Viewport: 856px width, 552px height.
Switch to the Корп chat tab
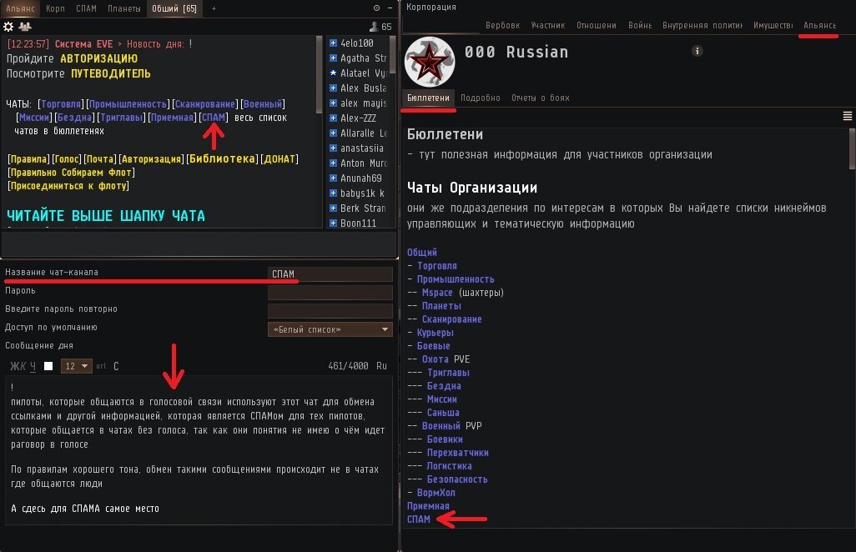55,8
